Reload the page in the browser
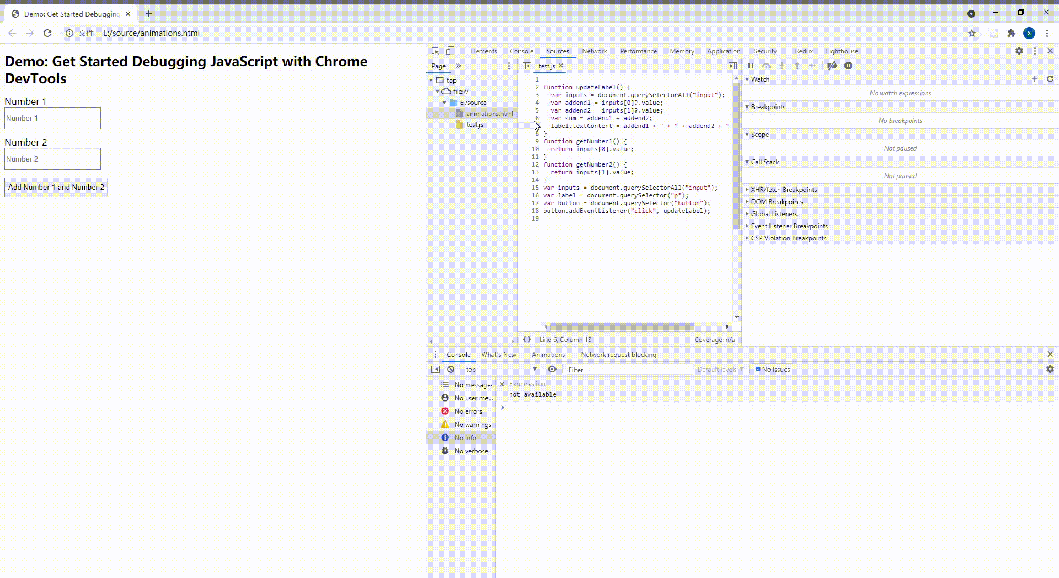Screen dimensions: 1059x578 pos(47,33)
